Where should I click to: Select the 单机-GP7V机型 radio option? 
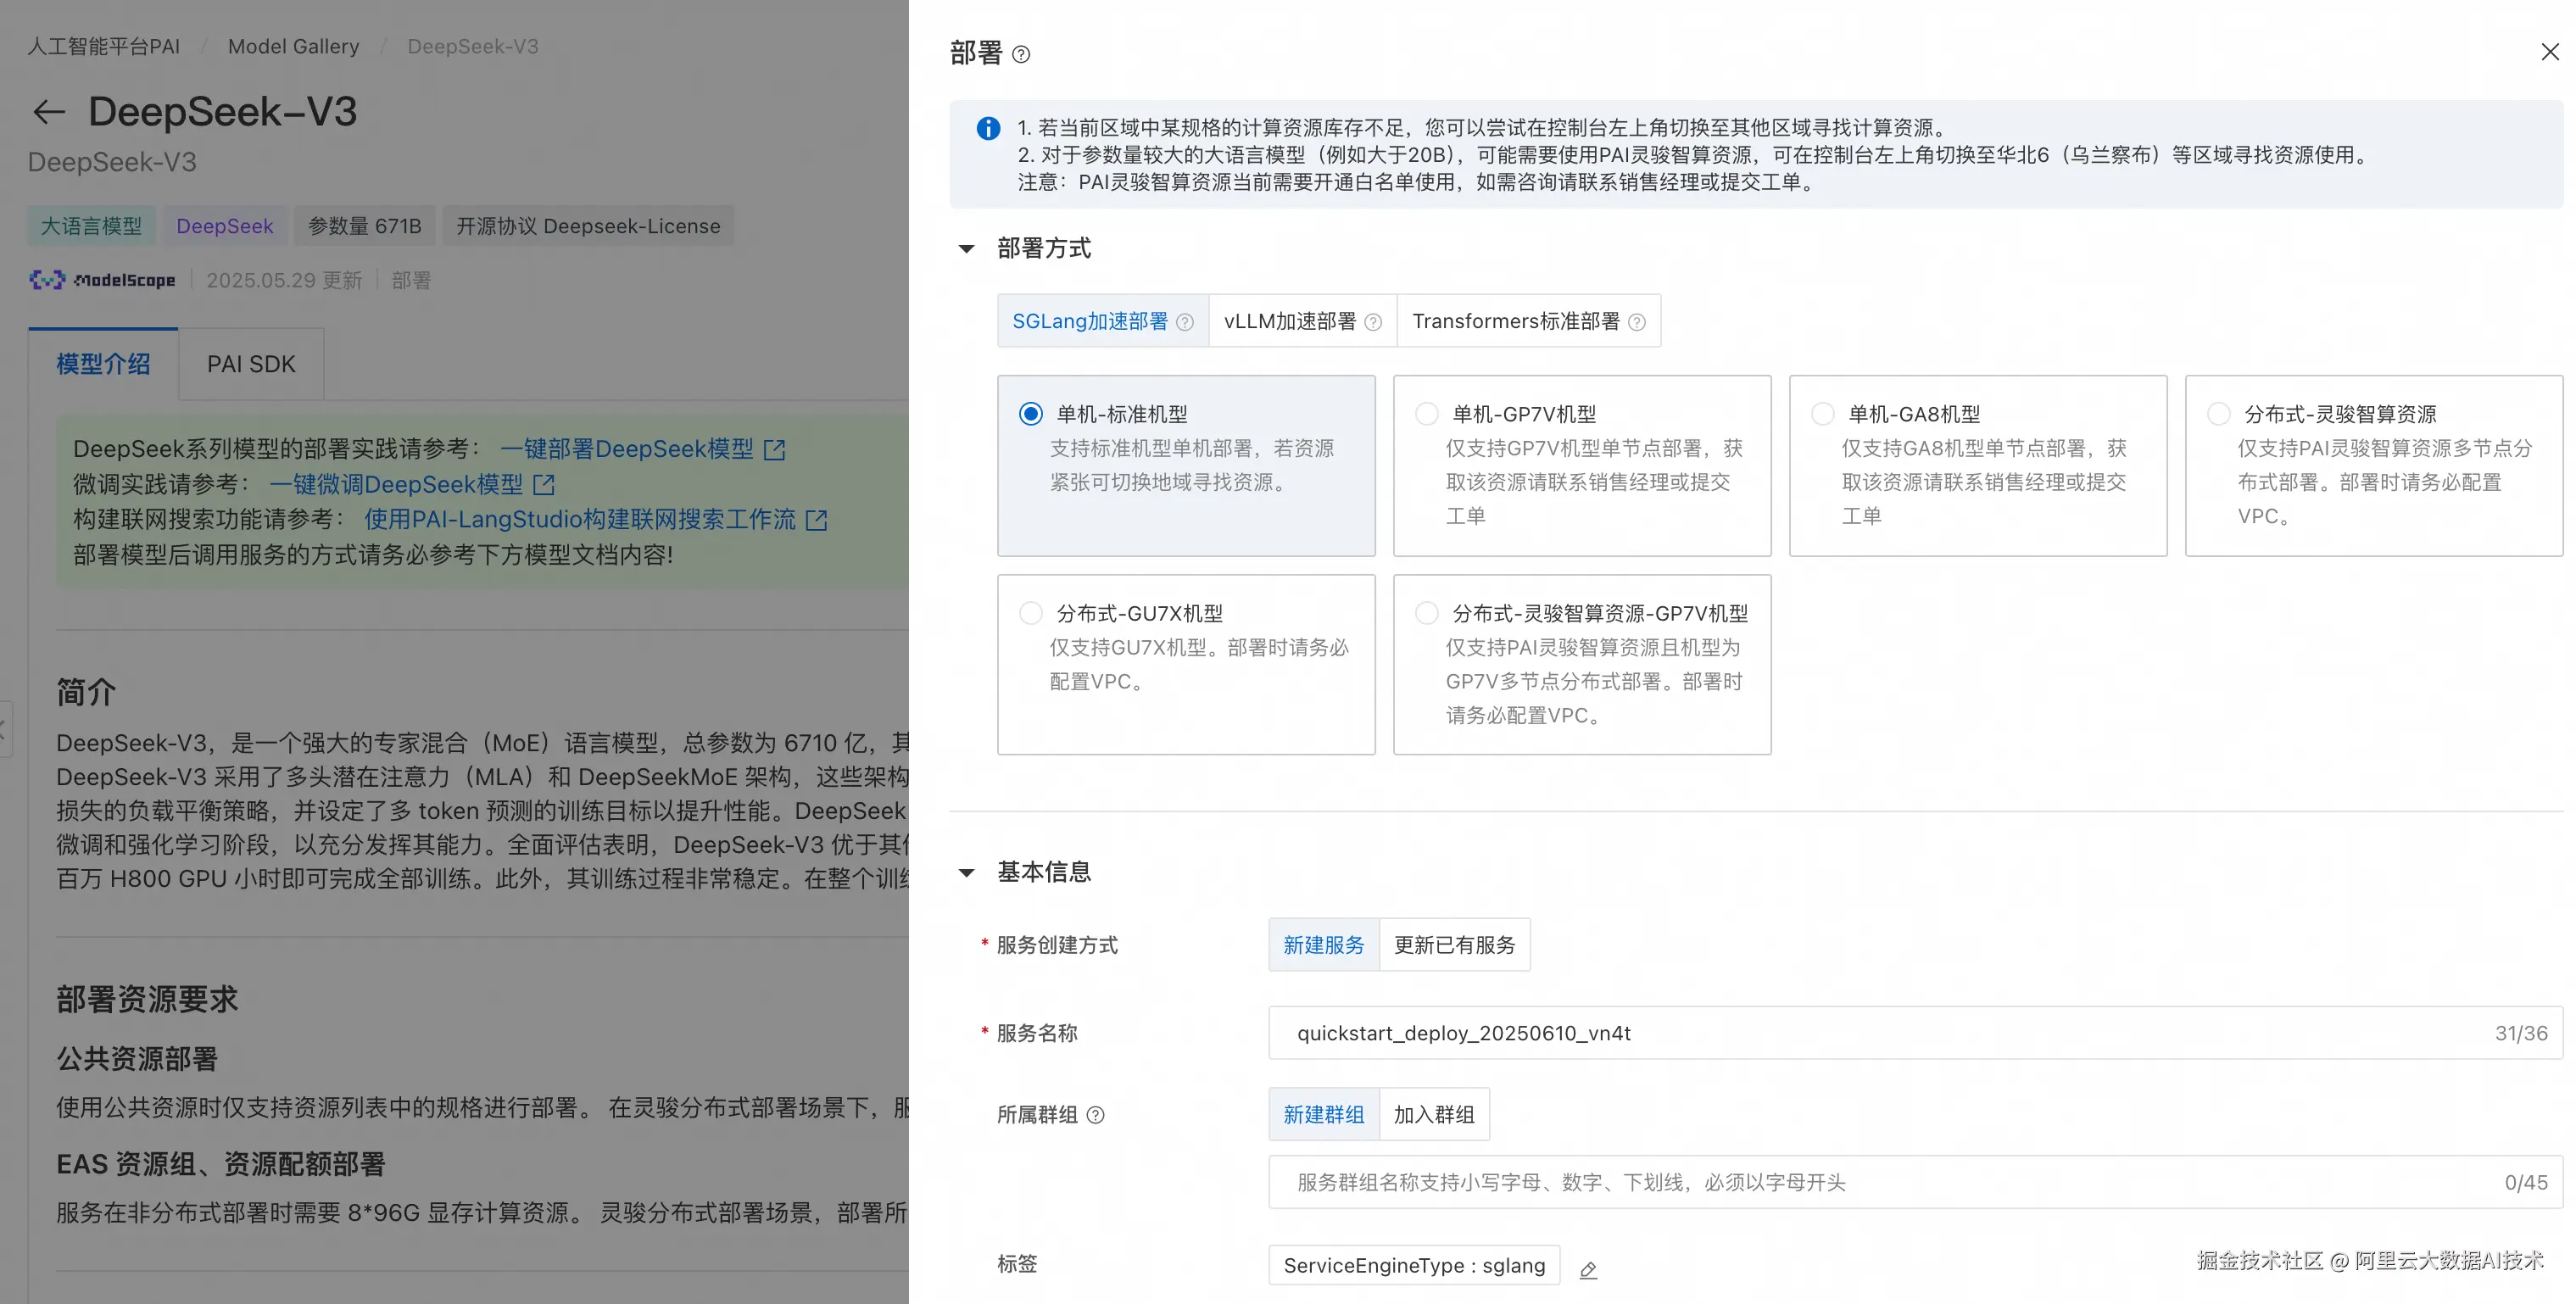click(1427, 414)
